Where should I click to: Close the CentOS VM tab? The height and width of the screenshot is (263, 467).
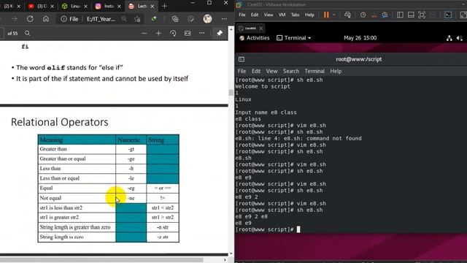point(261,28)
